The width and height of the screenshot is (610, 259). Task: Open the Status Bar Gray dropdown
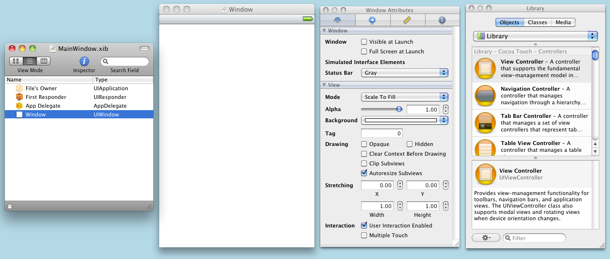[x=404, y=73]
